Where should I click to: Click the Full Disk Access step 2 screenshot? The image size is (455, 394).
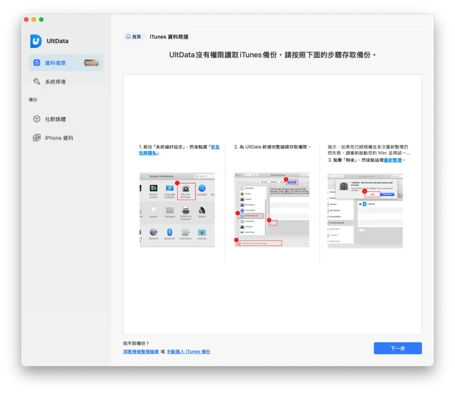pos(271,210)
